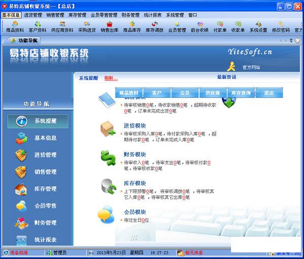Click the 库存查询 shortcut button

pos(241,93)
